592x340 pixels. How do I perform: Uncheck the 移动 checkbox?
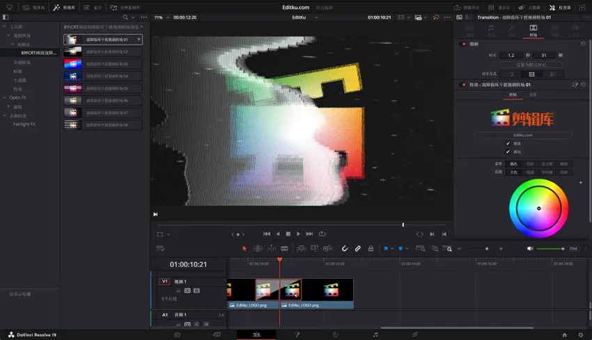point(508,152)
